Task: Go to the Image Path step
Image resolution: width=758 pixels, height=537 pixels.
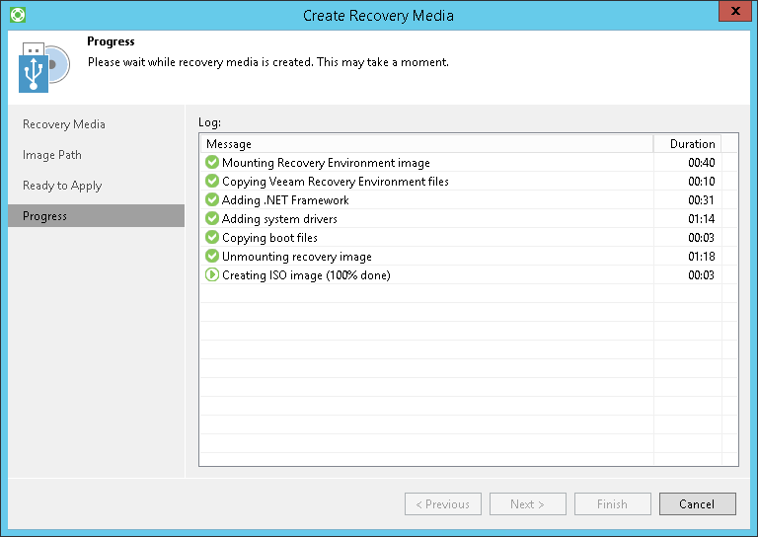Action: pyautogui.click(x=52, y=155)
